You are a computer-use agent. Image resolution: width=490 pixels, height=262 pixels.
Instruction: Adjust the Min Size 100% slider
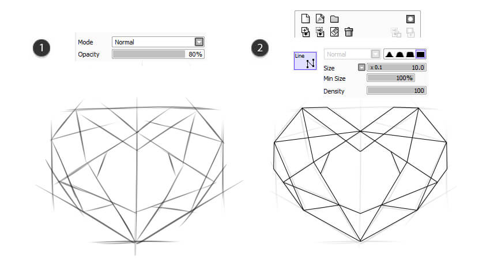coord(391,78)
